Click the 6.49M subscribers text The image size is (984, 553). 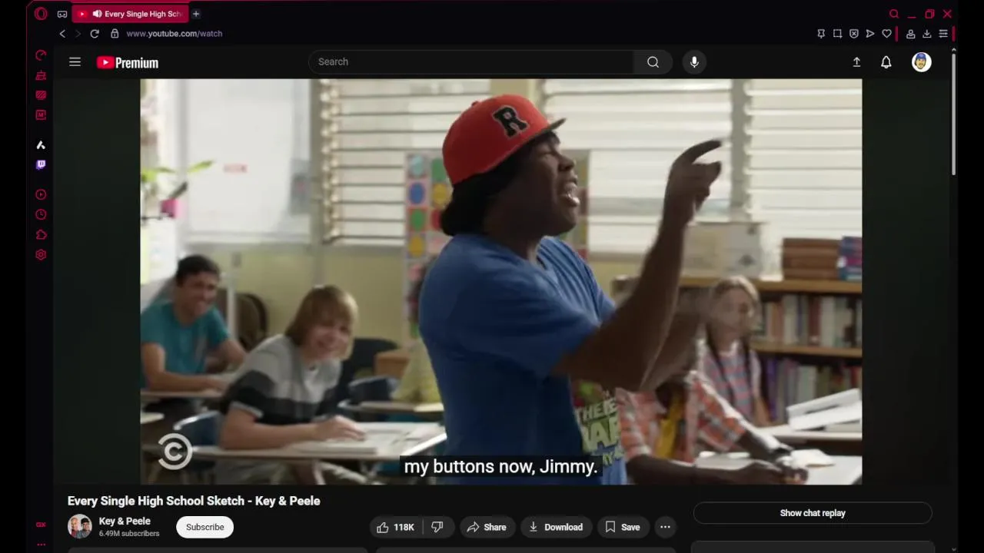[129, 534]
